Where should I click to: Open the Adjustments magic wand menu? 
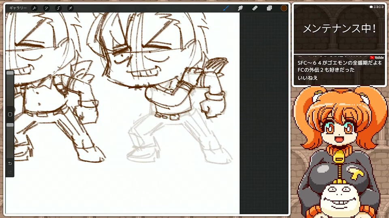click(46, 8)
